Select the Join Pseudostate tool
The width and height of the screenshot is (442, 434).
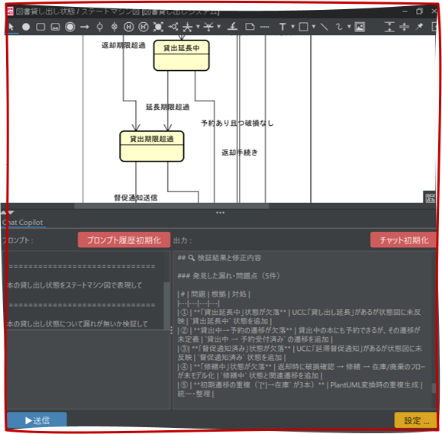point(208,27)
